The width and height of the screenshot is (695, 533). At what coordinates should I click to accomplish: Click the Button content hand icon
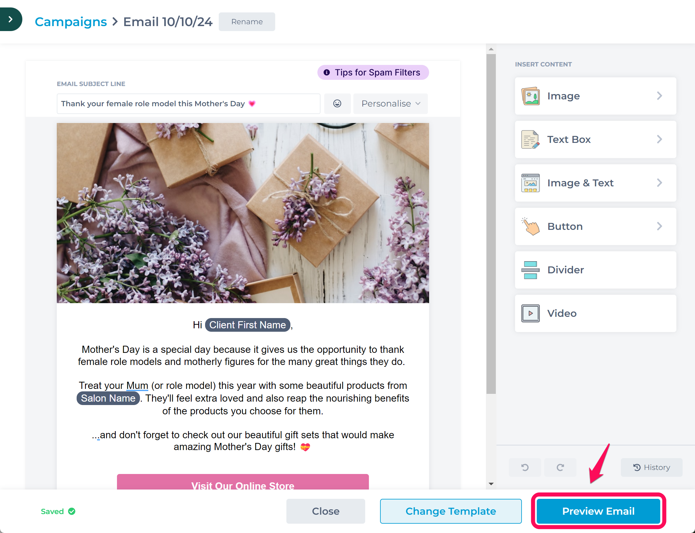pyautogui.click(x=531, y=226)
